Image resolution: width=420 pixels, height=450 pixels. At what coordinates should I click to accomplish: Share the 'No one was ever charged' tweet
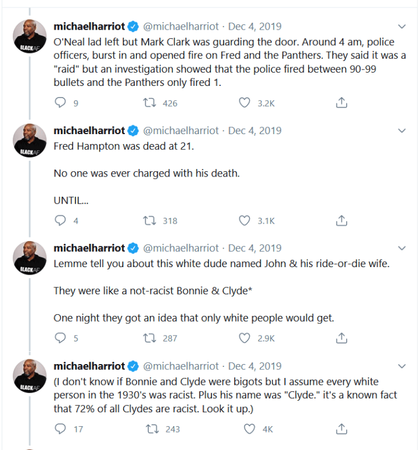(342, 221)
